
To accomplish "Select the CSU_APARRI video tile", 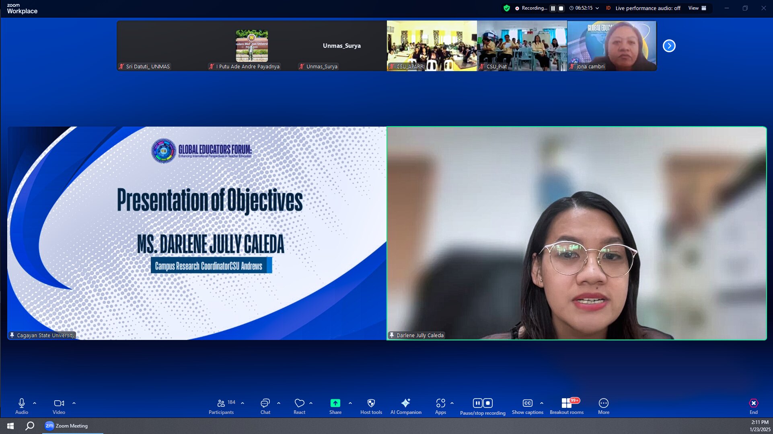I will click(432, 46).
